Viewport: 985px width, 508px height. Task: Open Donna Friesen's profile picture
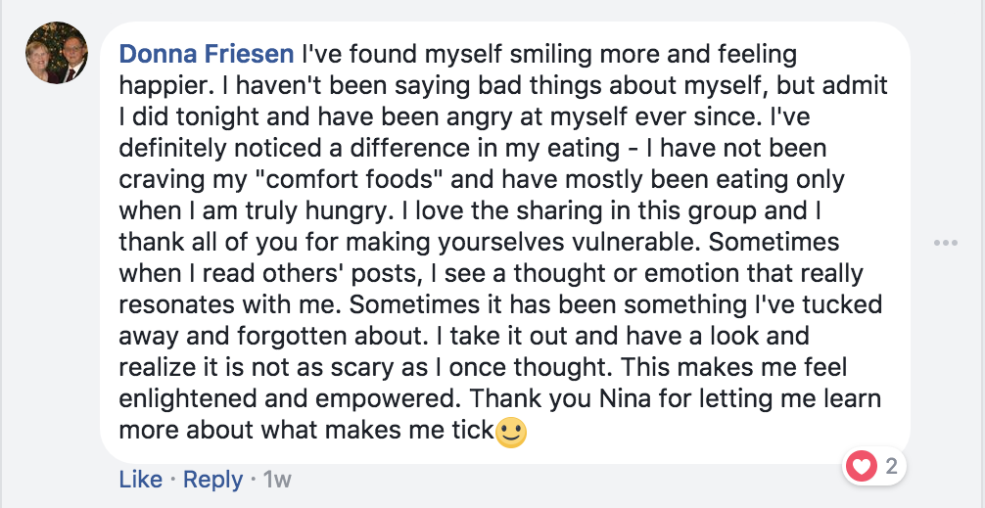pyautogui.click(x=57, y=53)
